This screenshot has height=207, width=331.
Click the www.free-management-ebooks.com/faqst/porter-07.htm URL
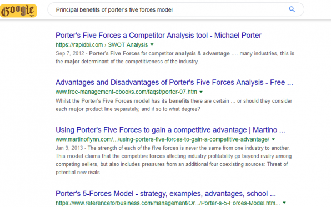point(126,92)
